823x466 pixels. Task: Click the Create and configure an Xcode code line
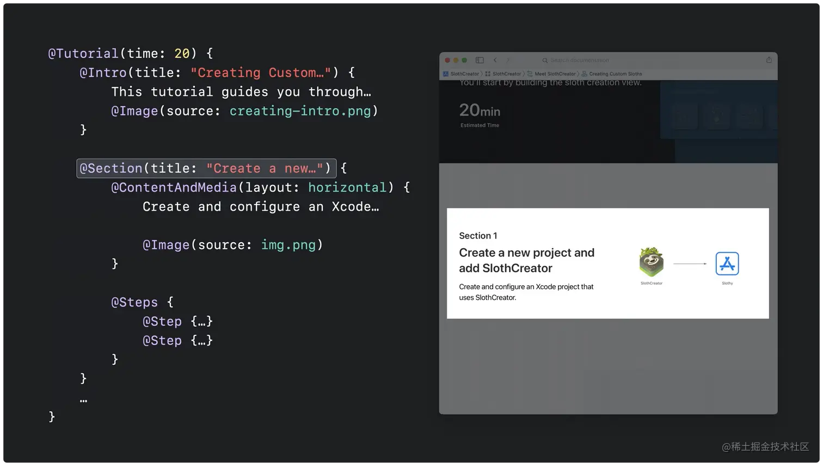tap(261, 207)
